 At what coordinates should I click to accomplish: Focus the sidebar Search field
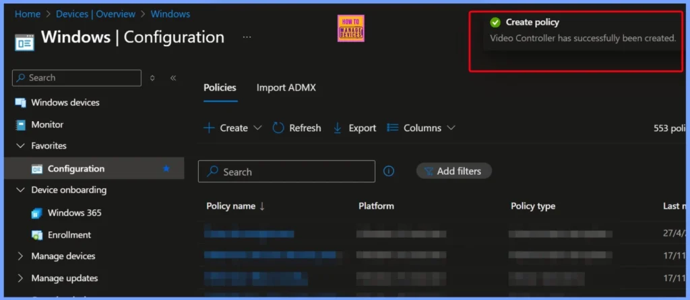pyautogui.click(x=77, y=78)
